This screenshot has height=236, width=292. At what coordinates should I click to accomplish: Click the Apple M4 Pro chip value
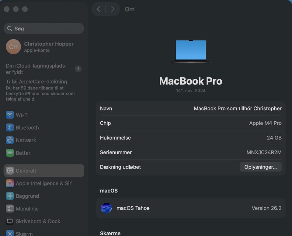click(265, 123)
